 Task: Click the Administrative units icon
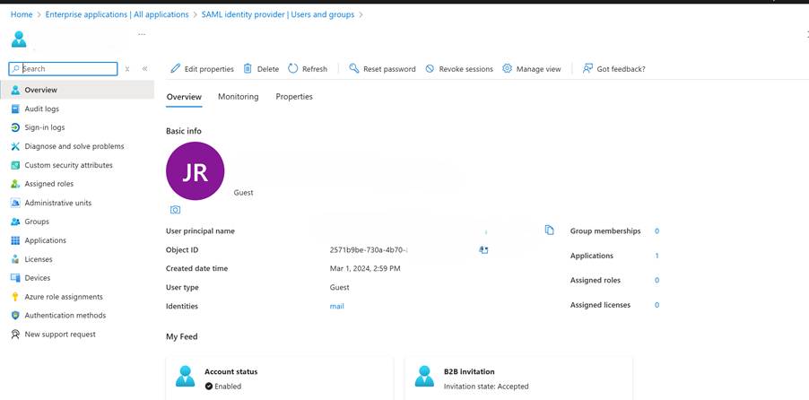(x=15, y=203)
